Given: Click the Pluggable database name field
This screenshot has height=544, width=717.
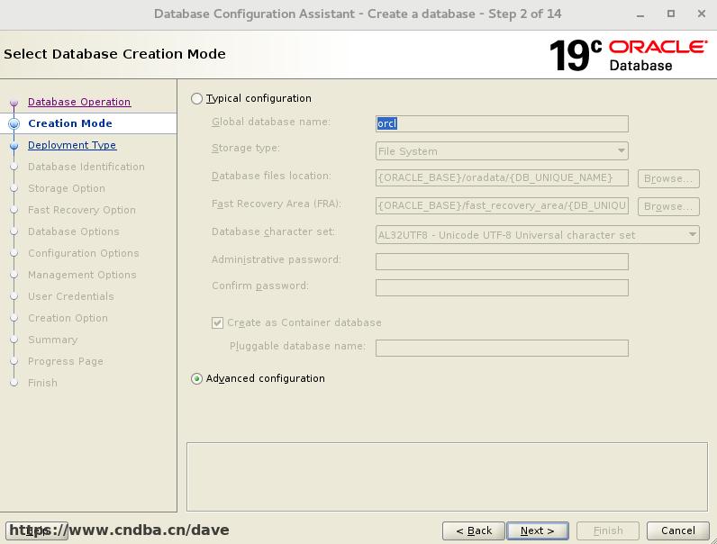Looking at the screenshot, I should click(502, 348).
